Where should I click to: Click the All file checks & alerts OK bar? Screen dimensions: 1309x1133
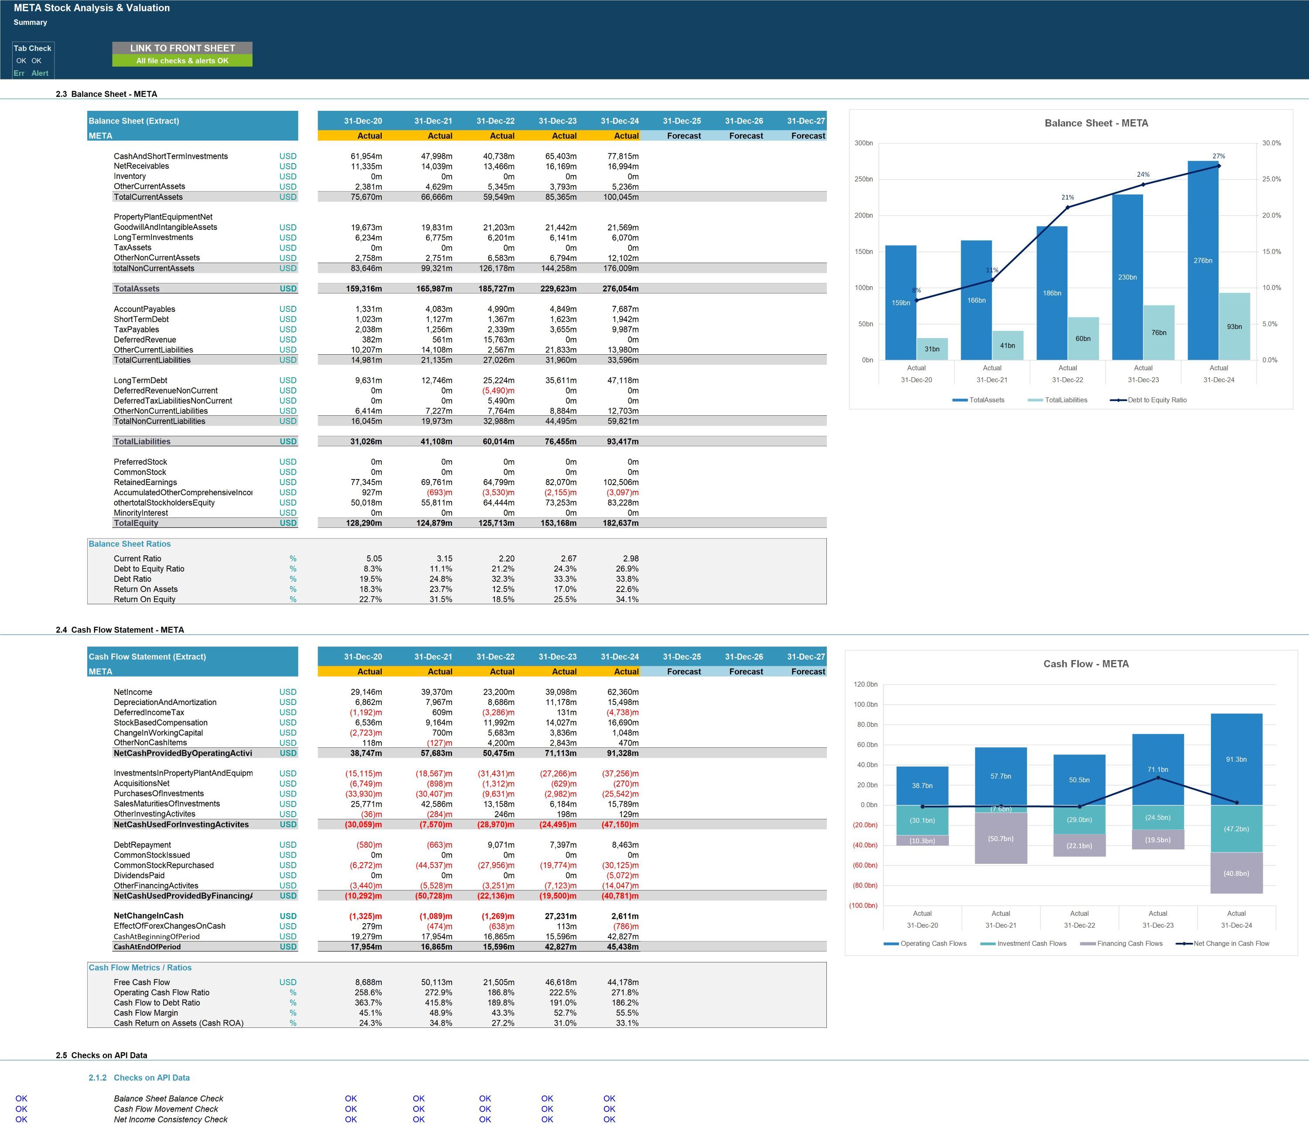click(182, 61)
